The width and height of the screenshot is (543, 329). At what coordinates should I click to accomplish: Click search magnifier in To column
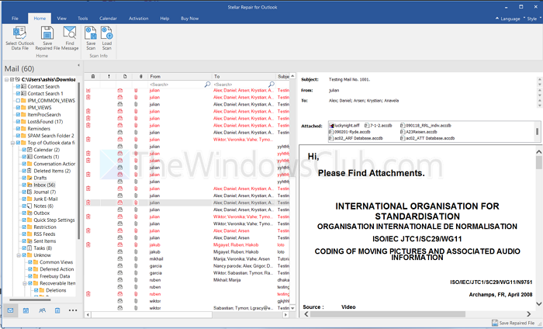click(271, 84)
